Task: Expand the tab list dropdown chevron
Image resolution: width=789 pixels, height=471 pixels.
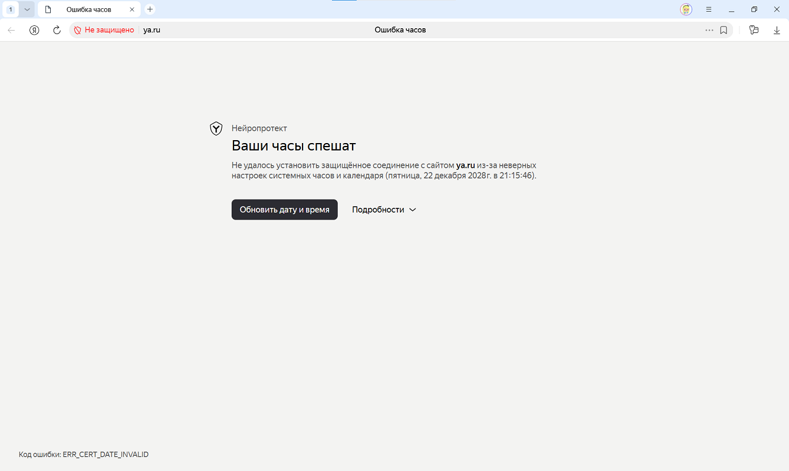Action: (x=27, y=9)
